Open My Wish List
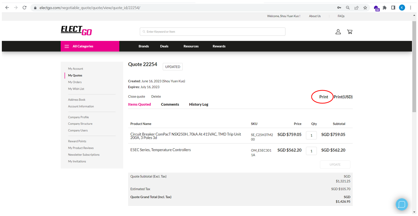Viewport: 418px width, 216px height. (x=76, y=89)
